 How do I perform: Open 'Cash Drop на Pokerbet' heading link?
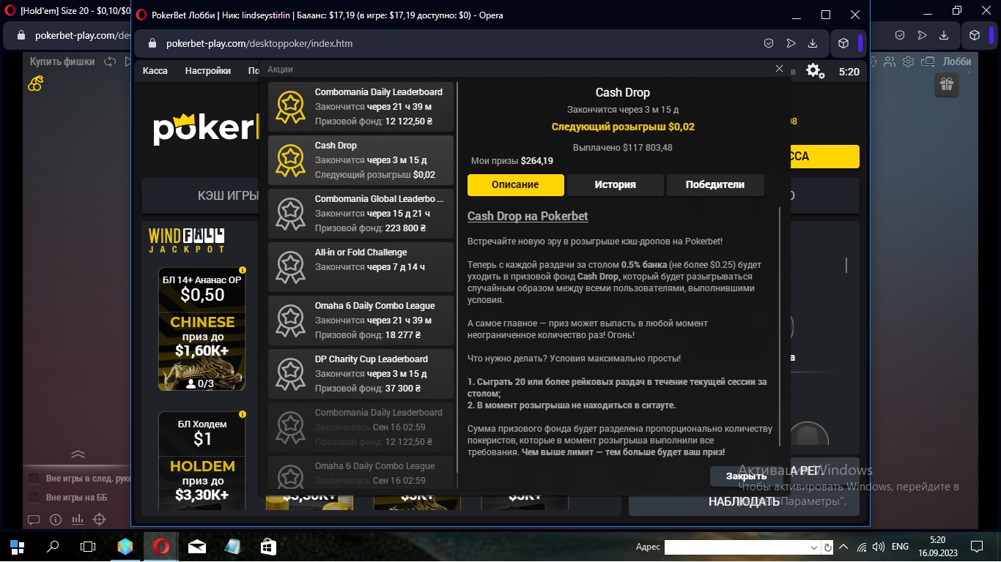point(528,217)
